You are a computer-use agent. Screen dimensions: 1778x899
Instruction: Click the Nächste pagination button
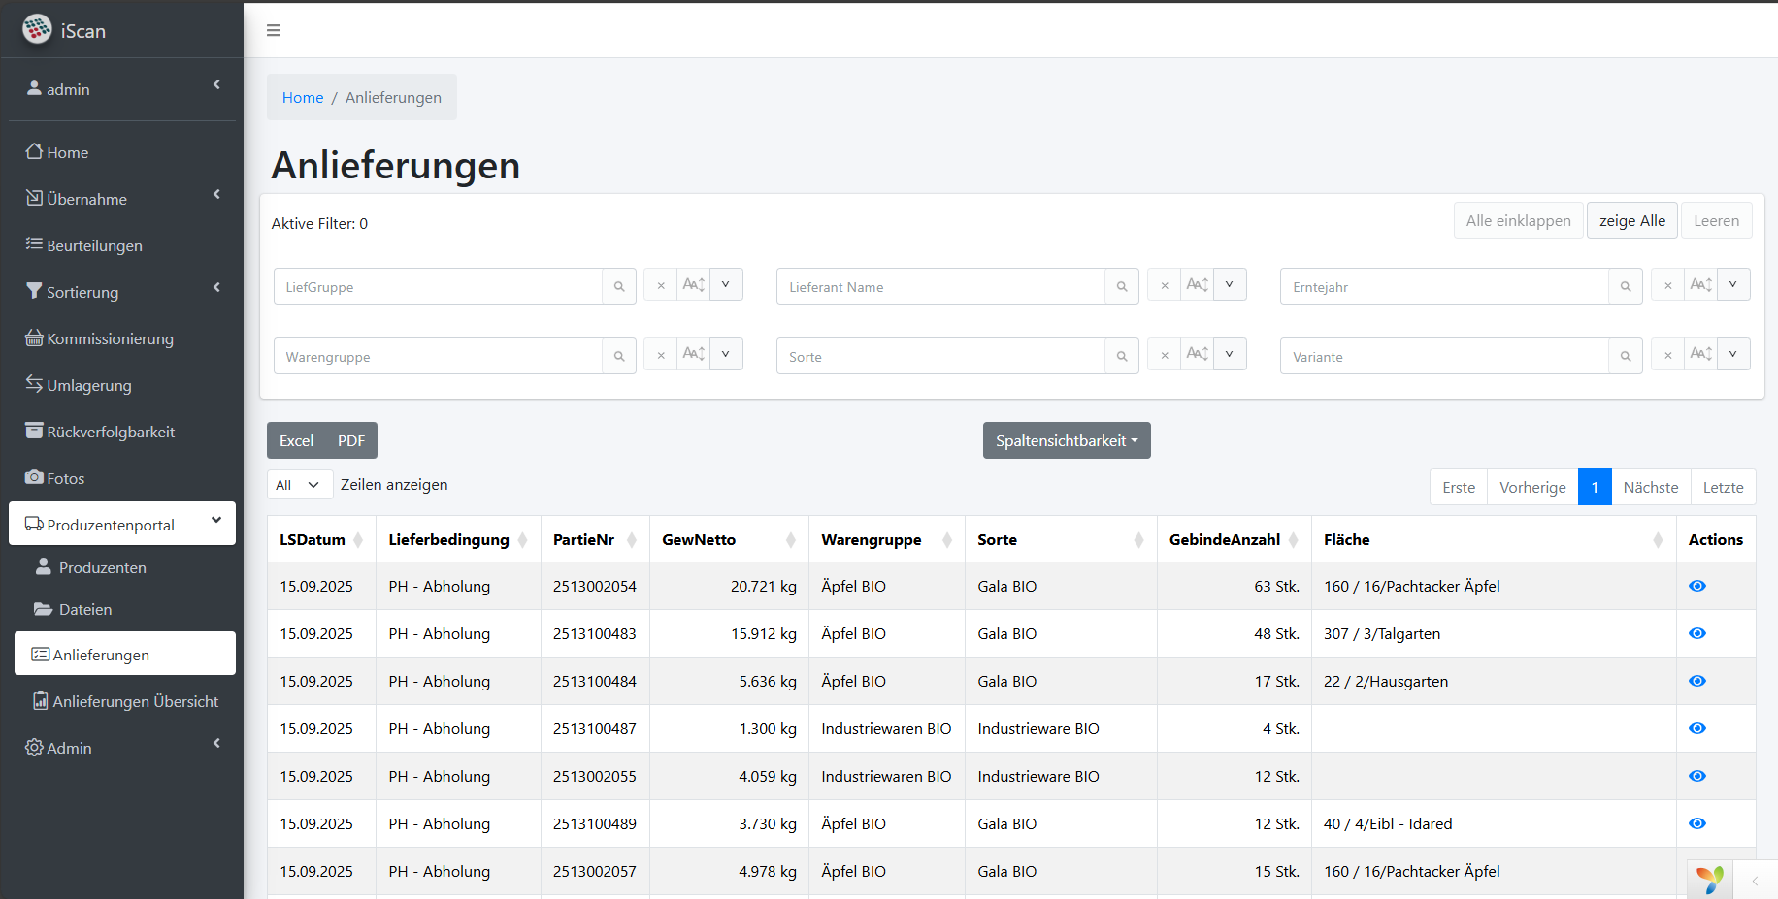coord(1650,487)
